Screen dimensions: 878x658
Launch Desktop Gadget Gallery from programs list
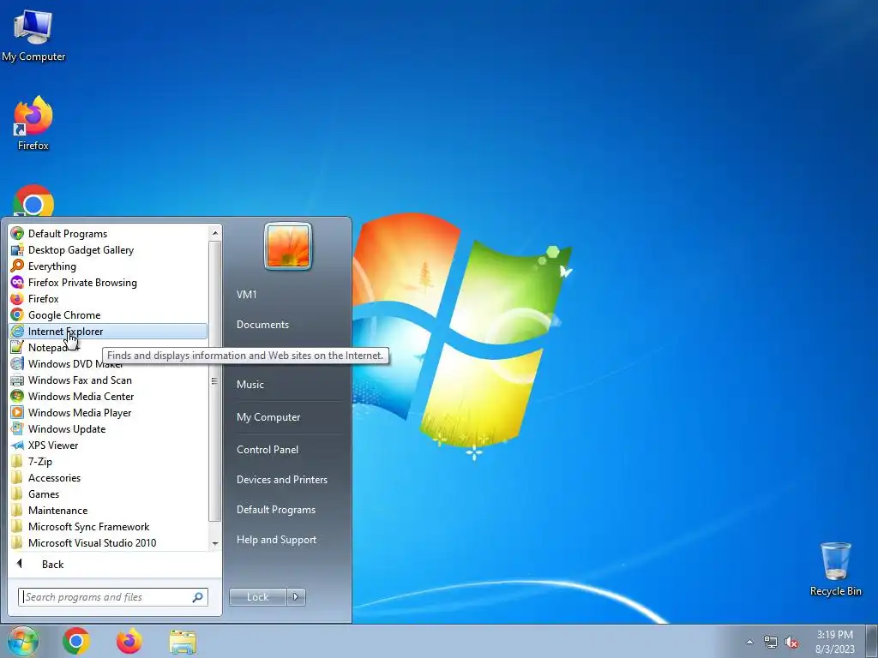coord(108,250)
